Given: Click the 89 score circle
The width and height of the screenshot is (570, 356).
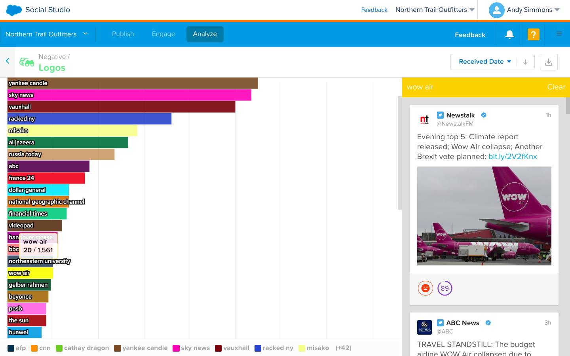Looking at the screenshot, I should (x=445, y=288).
